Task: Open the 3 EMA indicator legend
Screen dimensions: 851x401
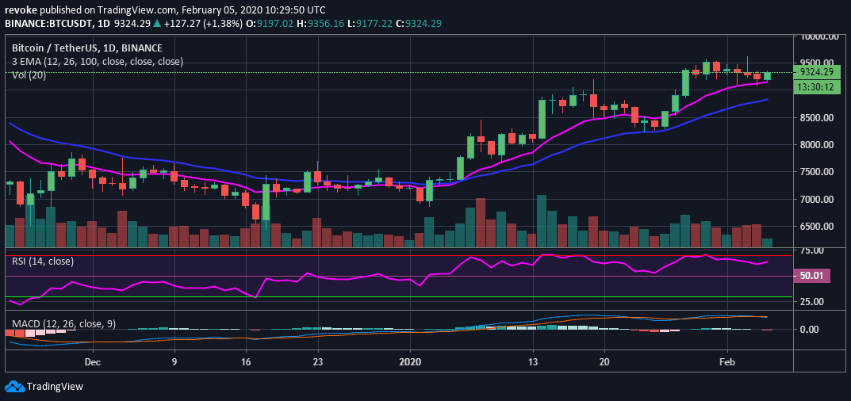Action: (x=98, y=61)
